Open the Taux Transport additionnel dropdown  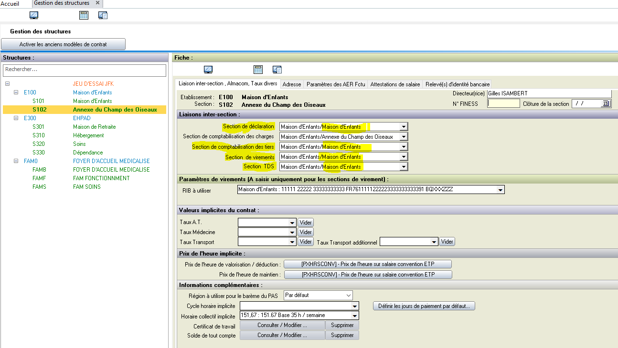[434, 242]
